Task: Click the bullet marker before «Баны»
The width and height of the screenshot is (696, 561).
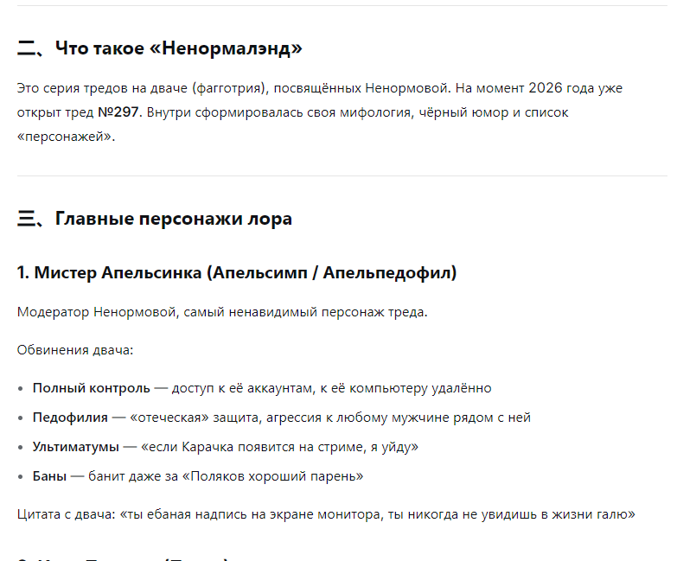Action: click(x=21, y=476)
